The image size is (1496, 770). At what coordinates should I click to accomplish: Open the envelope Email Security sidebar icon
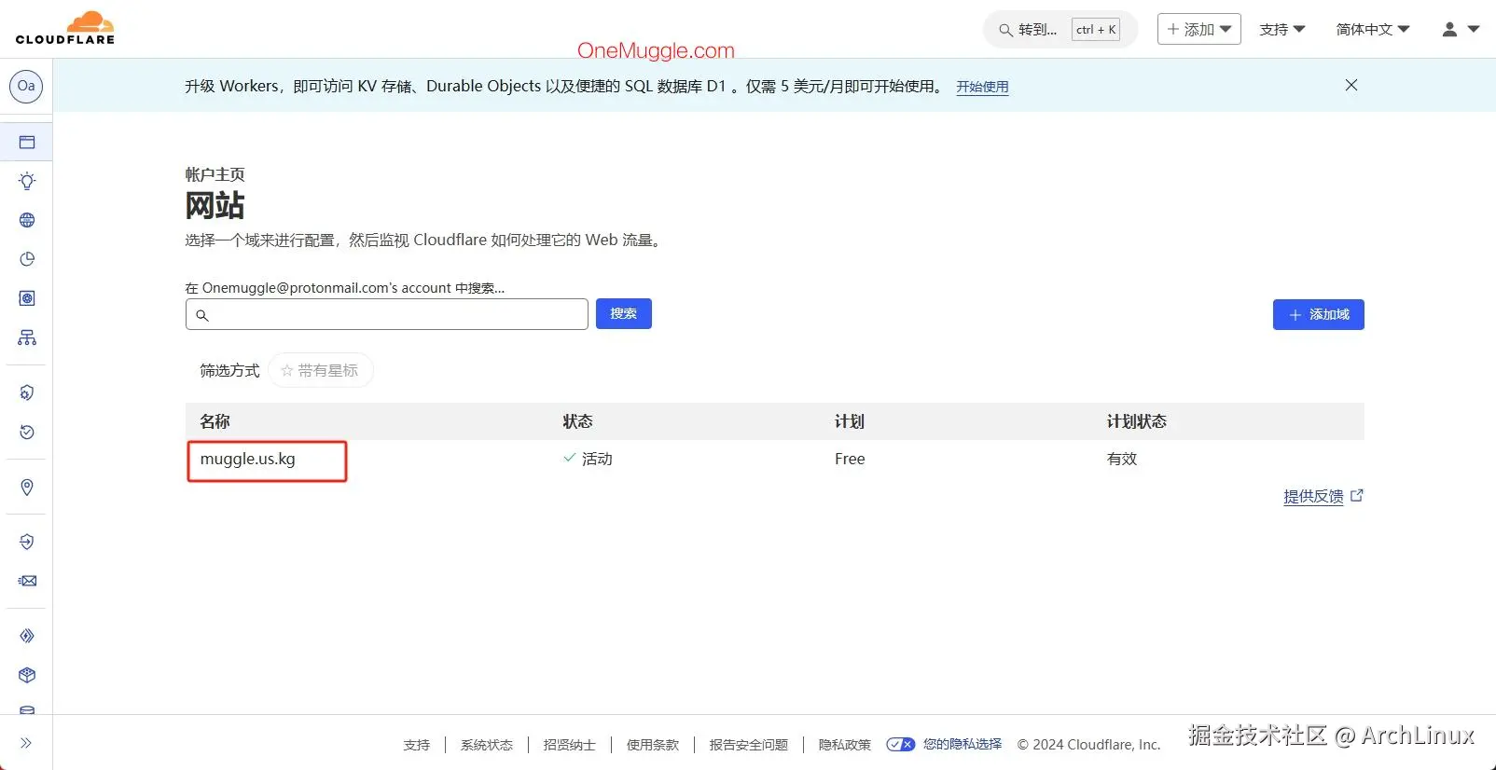(27, 581)
